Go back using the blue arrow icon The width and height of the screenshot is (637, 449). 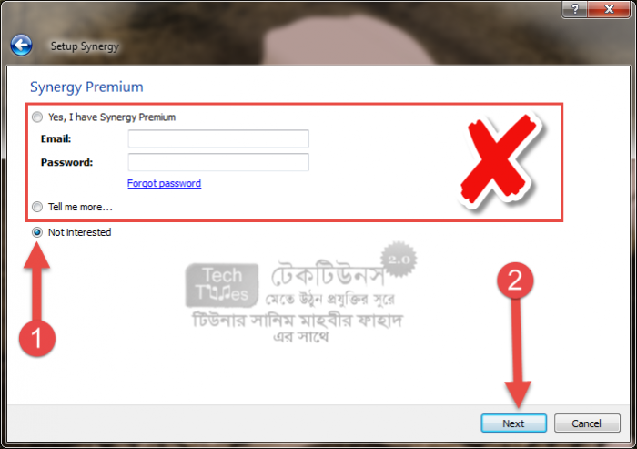(21, 46)
